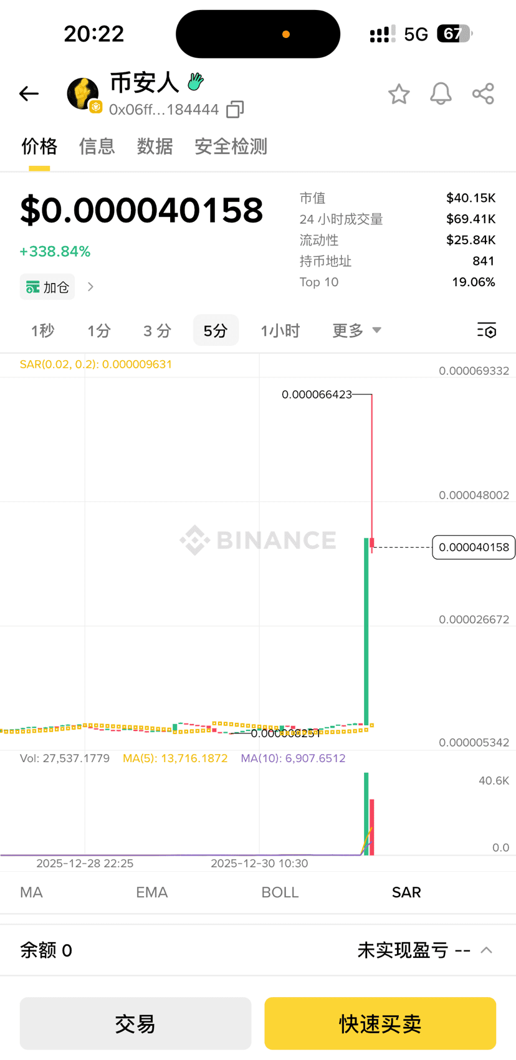This screenshot has width=516, height=1060.
Task: Tap the green hand badge icon
Action: (x=196, y=82)
